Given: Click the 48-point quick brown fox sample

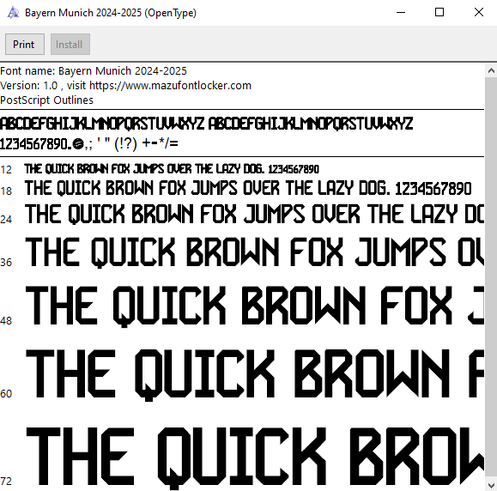Looking at the screenshot, I should pos(255,306).
